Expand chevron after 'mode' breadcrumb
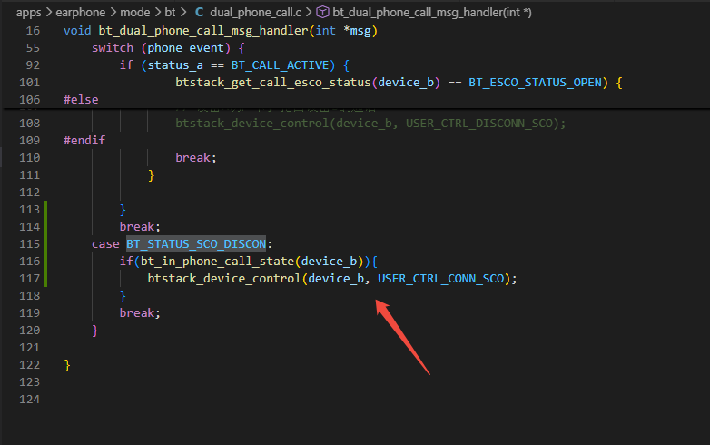 pos(158,12)
